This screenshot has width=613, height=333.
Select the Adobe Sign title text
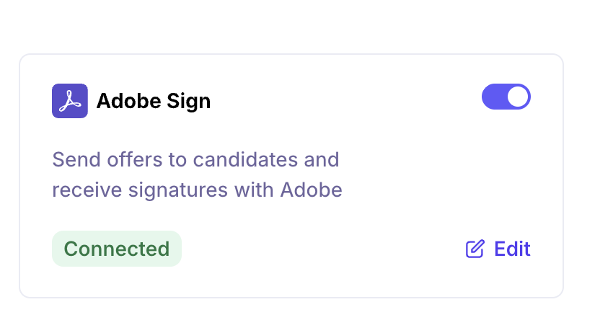coord(153,102)
